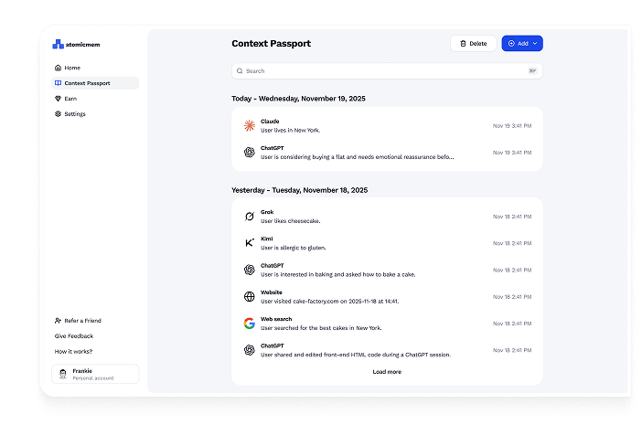The width and height of the screenshot is (642, 425).
Task: Open the memory 'User is allergic to gluten.'
Action: (387, 243)
